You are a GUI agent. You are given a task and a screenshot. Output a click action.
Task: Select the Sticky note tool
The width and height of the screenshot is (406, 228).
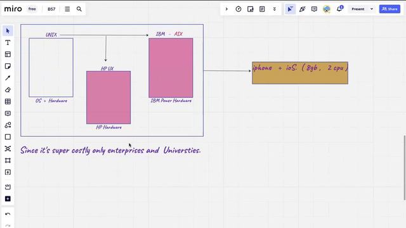pos(8,66)
